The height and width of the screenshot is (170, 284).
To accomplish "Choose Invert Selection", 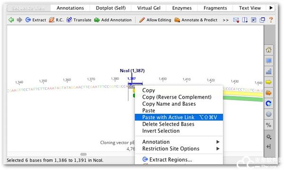I will 179,131.
